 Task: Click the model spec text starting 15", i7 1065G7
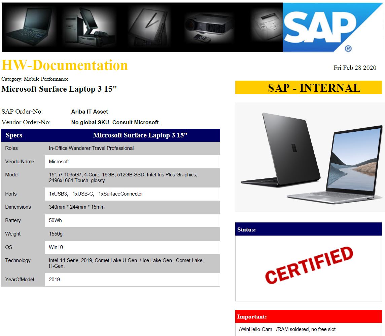tap(123, 178)
